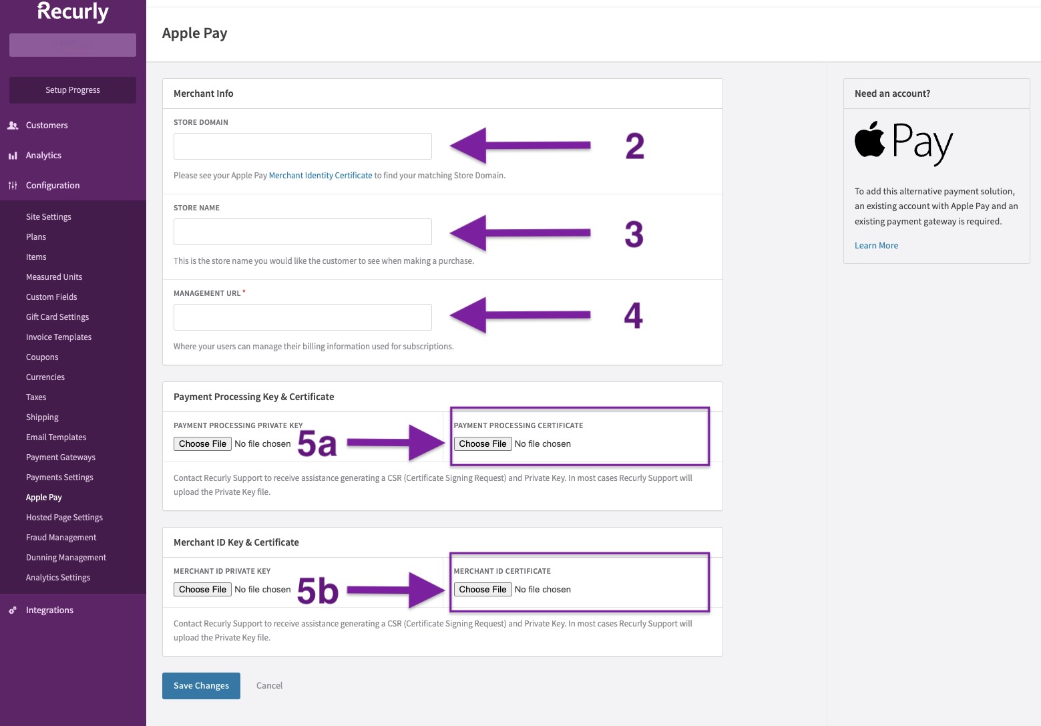Focus the Store Name text box
1041x726 pixels.
click(302, 232)
